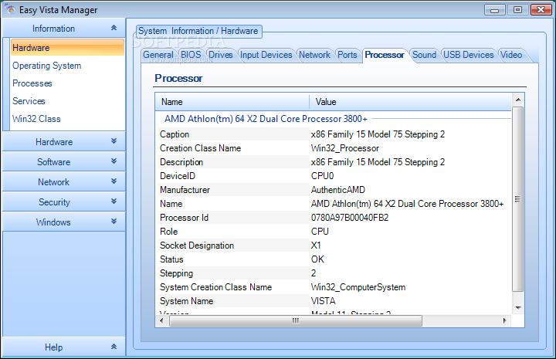Switch to the USB Devices tab

click(469, 55)
